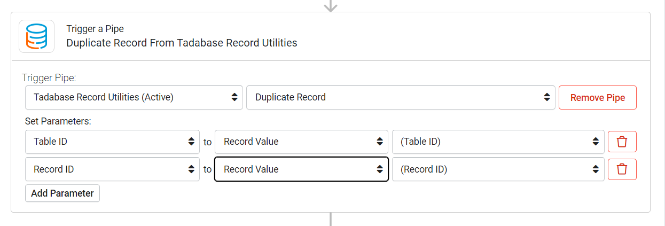Expand the Record ID parameter name dropdown

pos(112,169)
